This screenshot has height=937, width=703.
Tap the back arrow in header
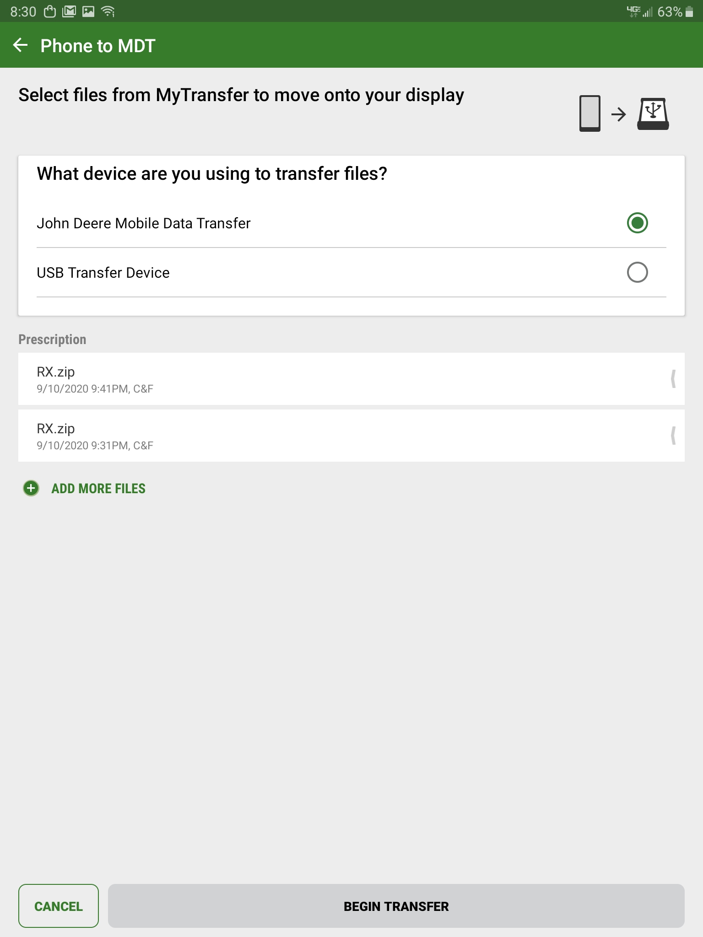point(21,45)
